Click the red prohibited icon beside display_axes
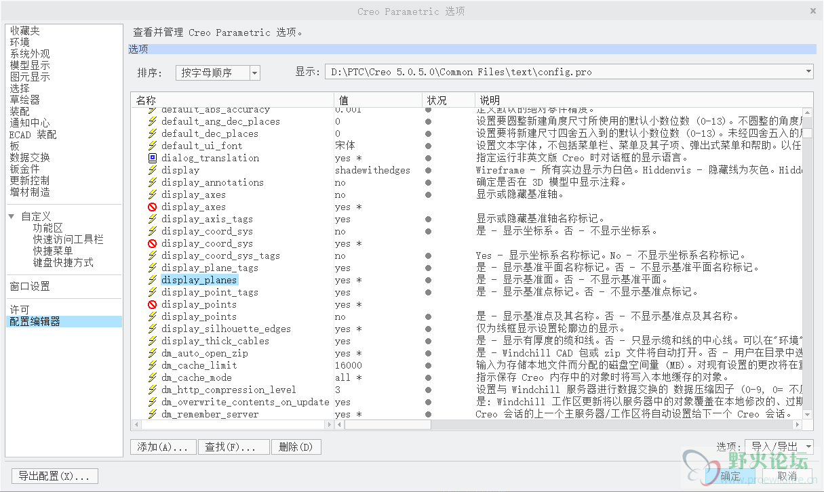This screenshot has height=492, width=824. click(153, 207)
